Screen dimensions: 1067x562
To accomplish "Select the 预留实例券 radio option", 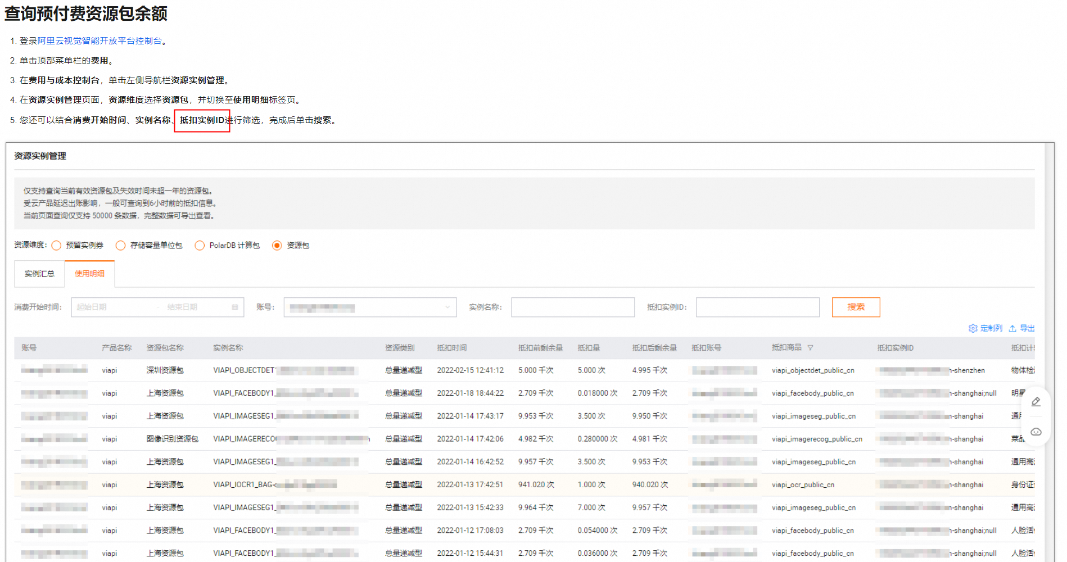I will (56, 246).
